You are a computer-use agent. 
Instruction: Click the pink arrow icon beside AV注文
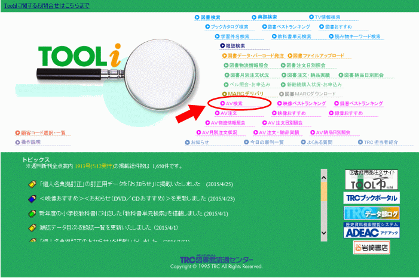coord(217,113)
